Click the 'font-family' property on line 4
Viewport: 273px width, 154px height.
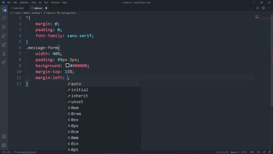pos(49,36)
